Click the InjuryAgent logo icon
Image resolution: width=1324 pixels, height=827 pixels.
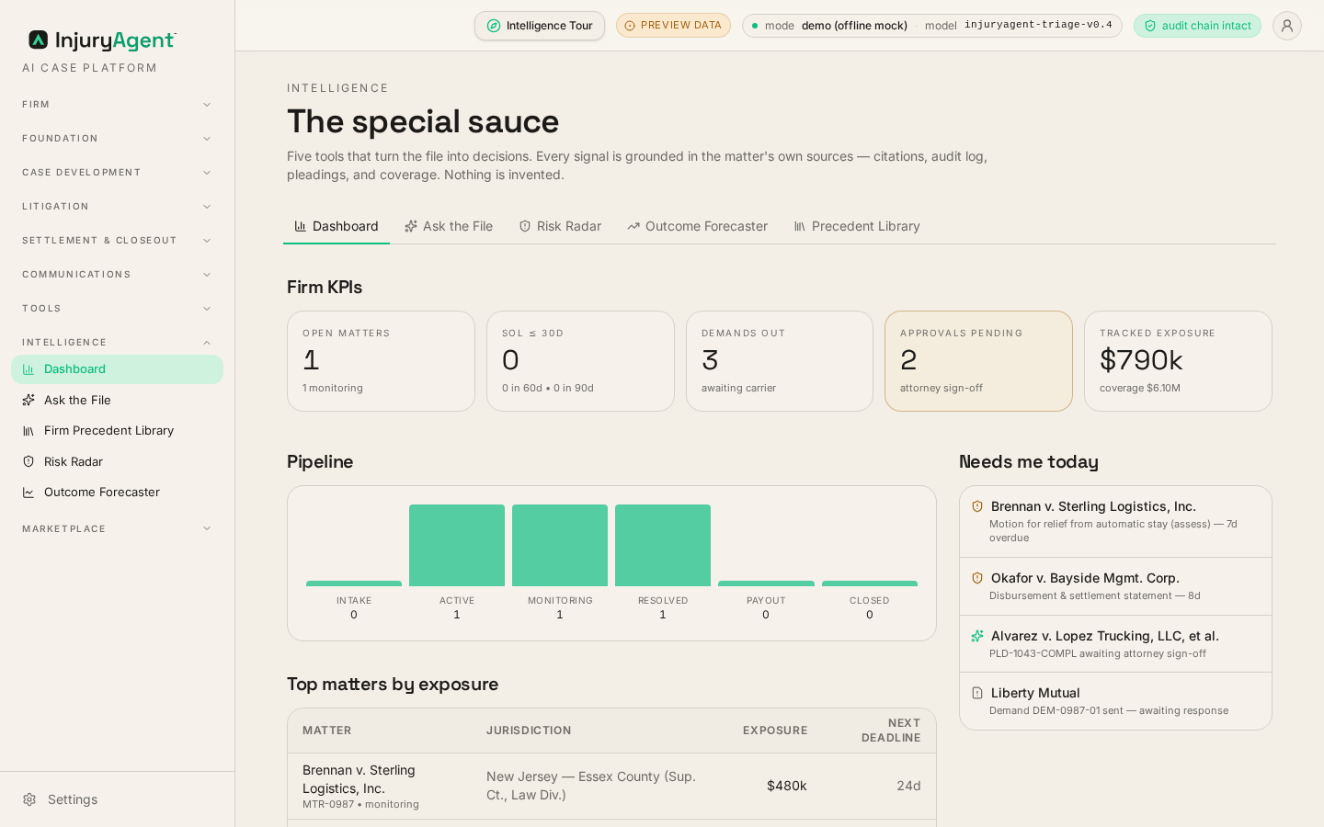38,40
